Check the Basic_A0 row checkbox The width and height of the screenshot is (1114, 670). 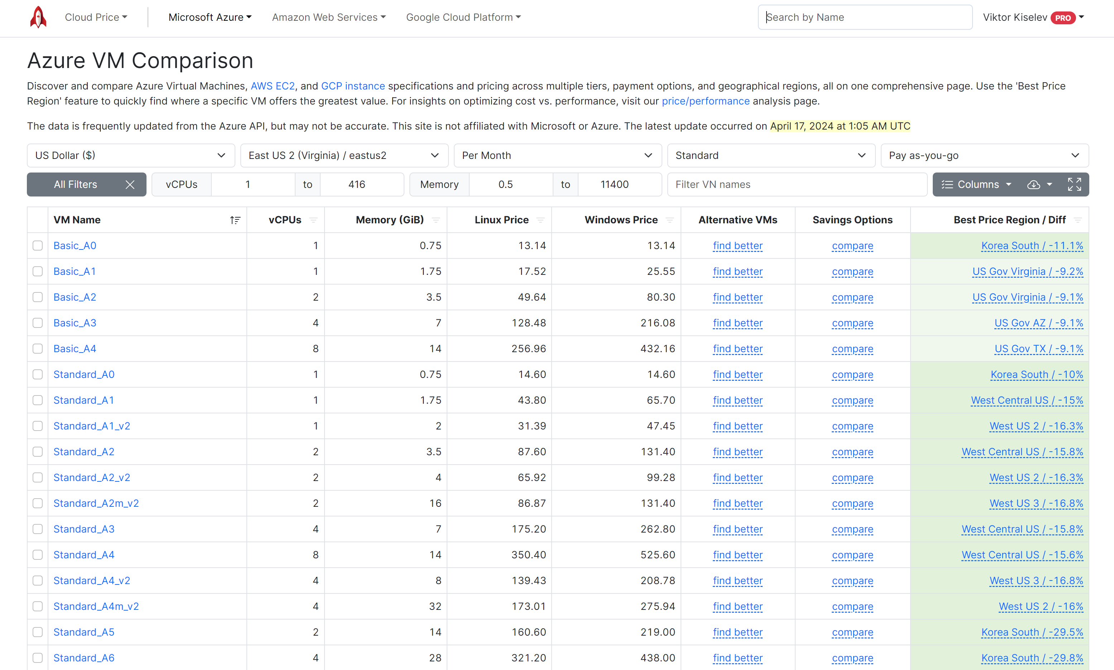[38, 246]
